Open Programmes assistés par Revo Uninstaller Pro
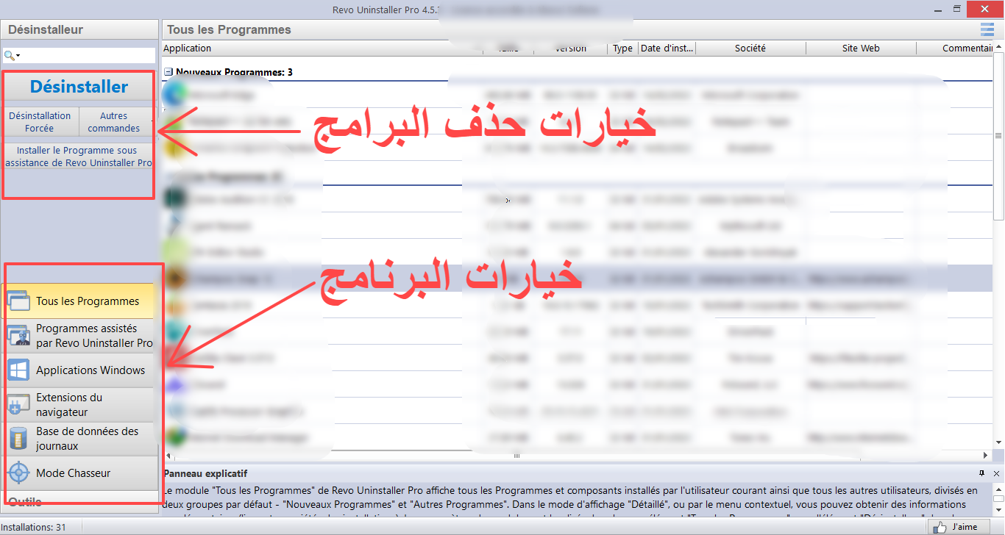The image size is (1005, 535). click(x=80, y=336)
